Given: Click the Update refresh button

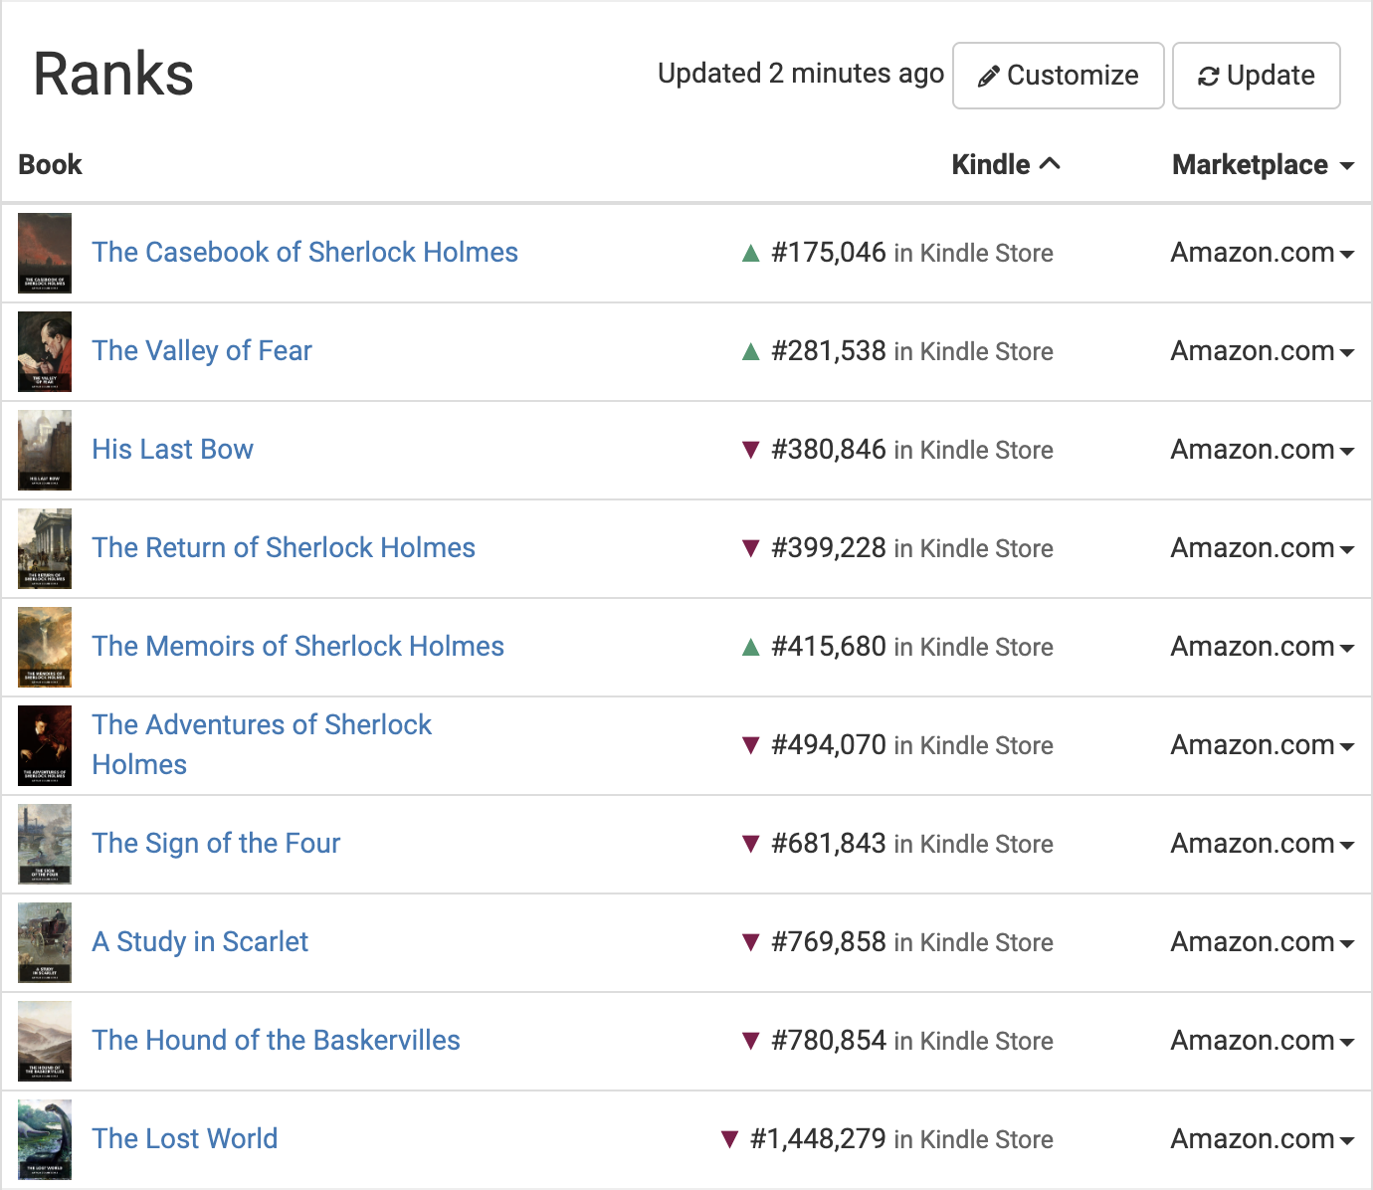Looking at the screenshot, I should pyautogui.click(x=1256, y=76).
